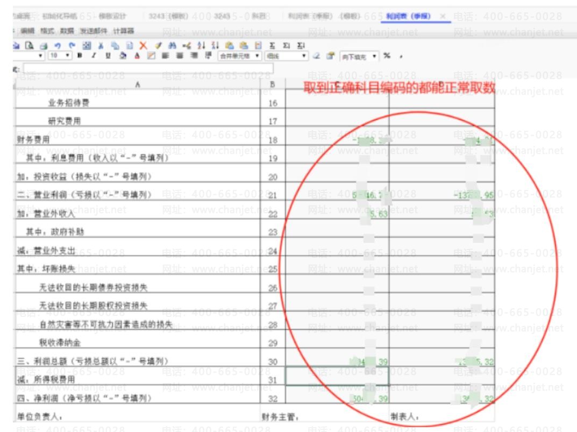Image resolution: width=577 pixels, height=432 pixels.
Task: Click the font color A icon
Action: (x=137, y=55)
